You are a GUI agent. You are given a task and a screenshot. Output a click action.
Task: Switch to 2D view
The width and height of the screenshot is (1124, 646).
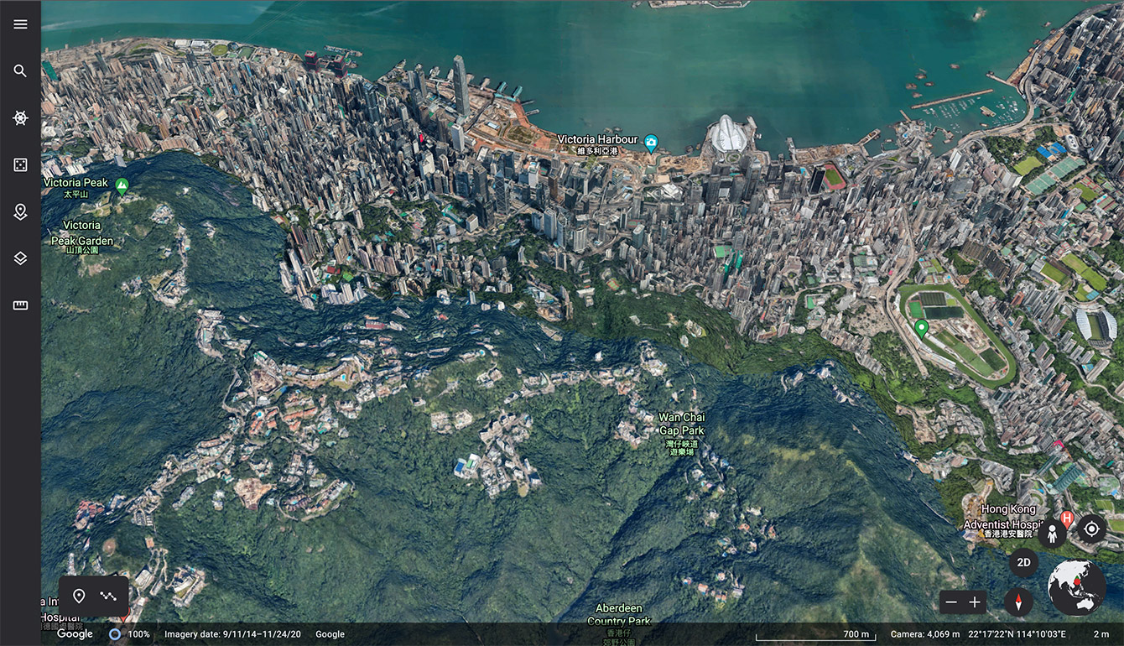pos(1023,563)
